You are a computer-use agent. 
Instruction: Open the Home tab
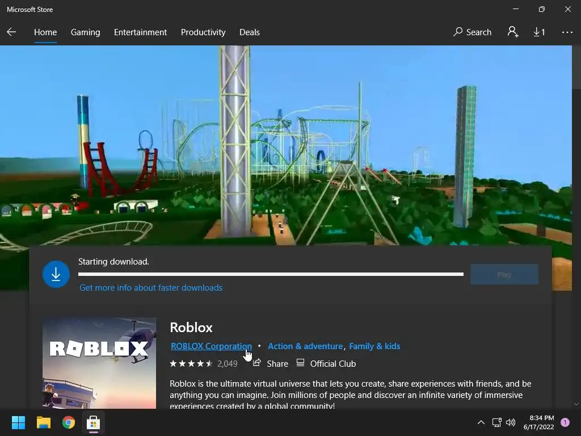[45, 32]
